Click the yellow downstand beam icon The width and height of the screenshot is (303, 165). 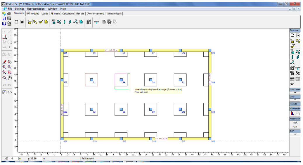pyautogui.click(x=41, y=22)
